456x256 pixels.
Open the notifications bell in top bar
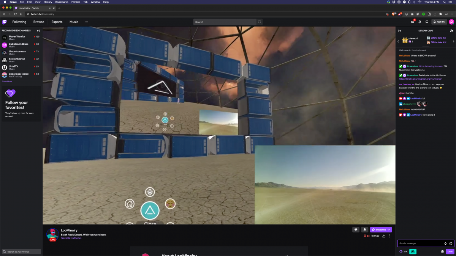click(420, 22)
